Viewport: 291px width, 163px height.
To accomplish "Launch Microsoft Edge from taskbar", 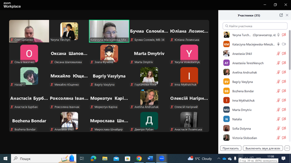I will 93,158.
